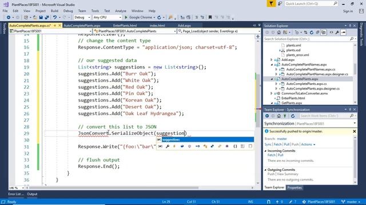Click the feedback icon next to the notifications flag
Viewport: 366px width, 205px height.
(x=280, y=4)
